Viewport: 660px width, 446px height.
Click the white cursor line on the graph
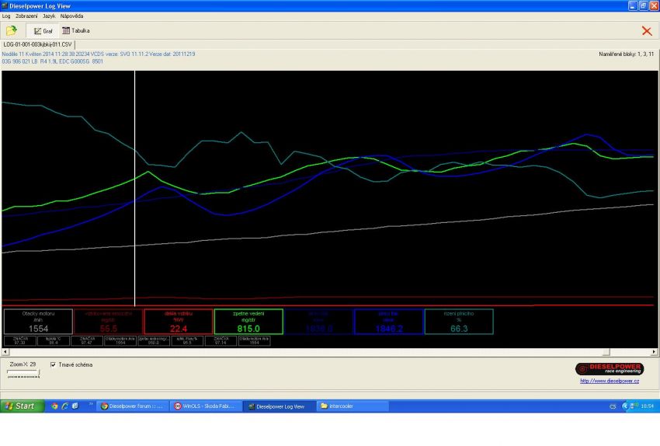[134, 188]
